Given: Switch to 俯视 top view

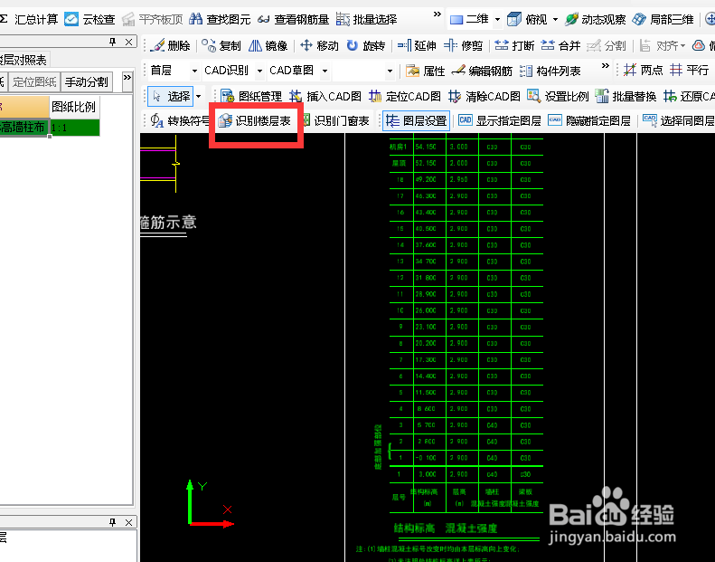Looking at the screenshot, I should pyautogui.click(x=527, y=19).
